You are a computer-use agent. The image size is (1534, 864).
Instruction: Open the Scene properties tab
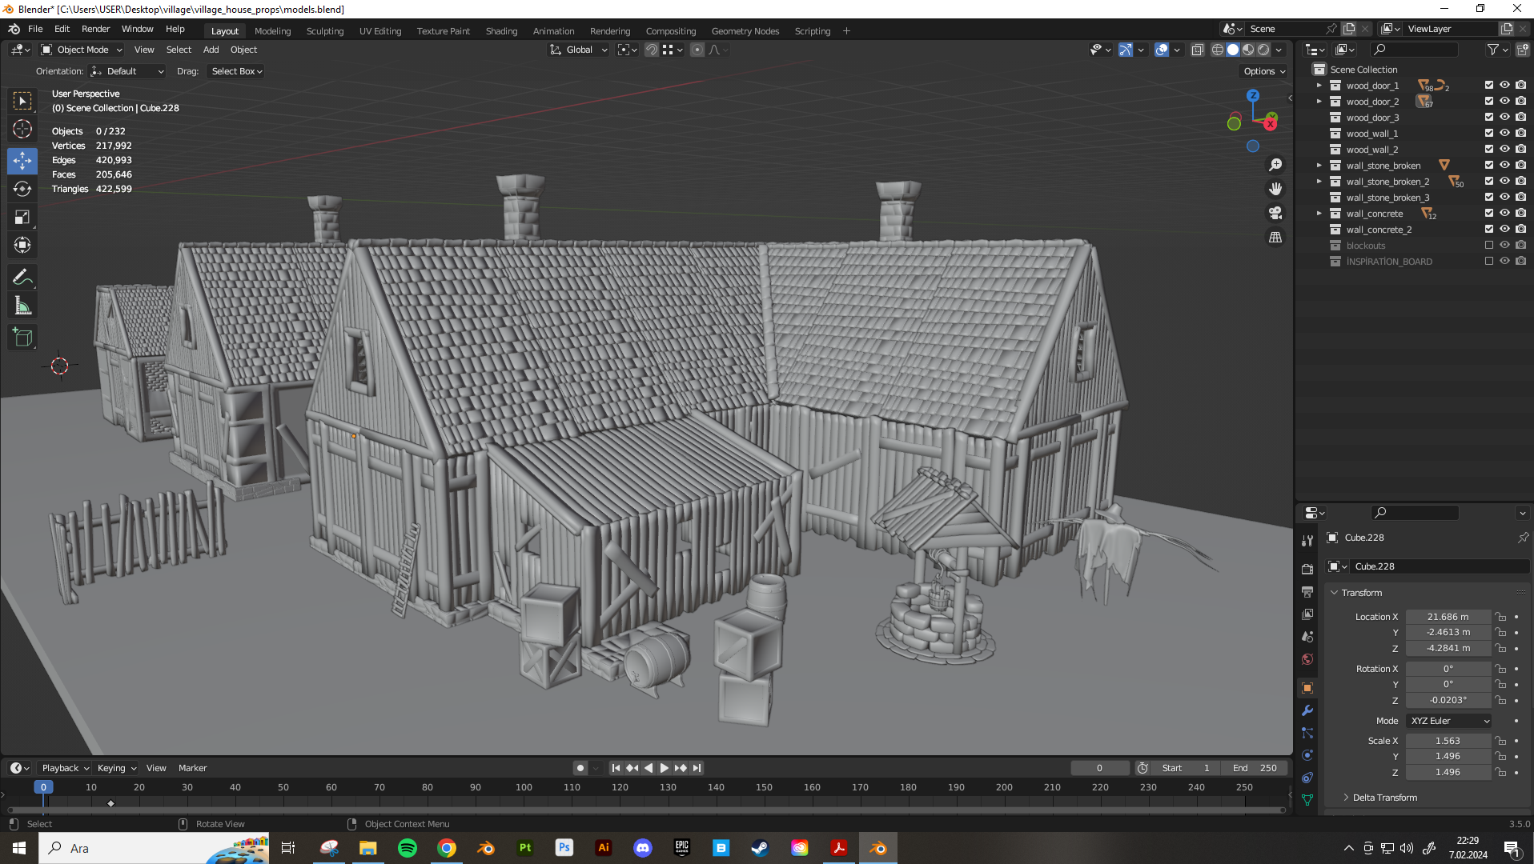(x=1307, y=637)
